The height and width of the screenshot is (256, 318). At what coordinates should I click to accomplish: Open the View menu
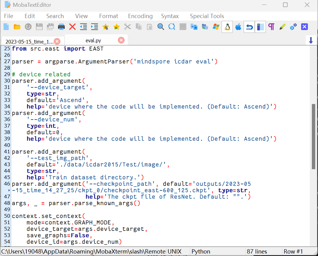[x=81, y=16]
